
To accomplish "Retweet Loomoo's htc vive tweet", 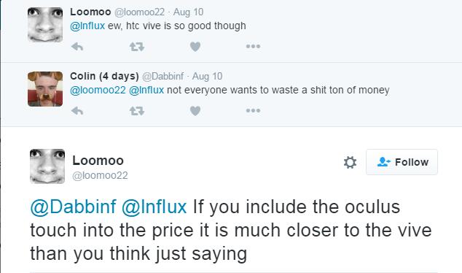I will tap(137, 47).
